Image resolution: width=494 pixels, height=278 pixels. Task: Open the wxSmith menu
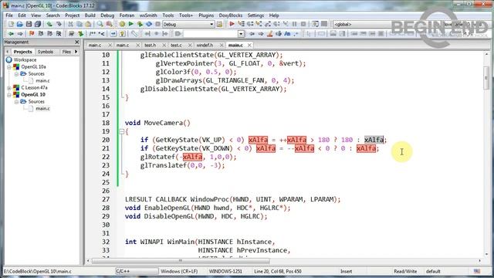[148, 15]
